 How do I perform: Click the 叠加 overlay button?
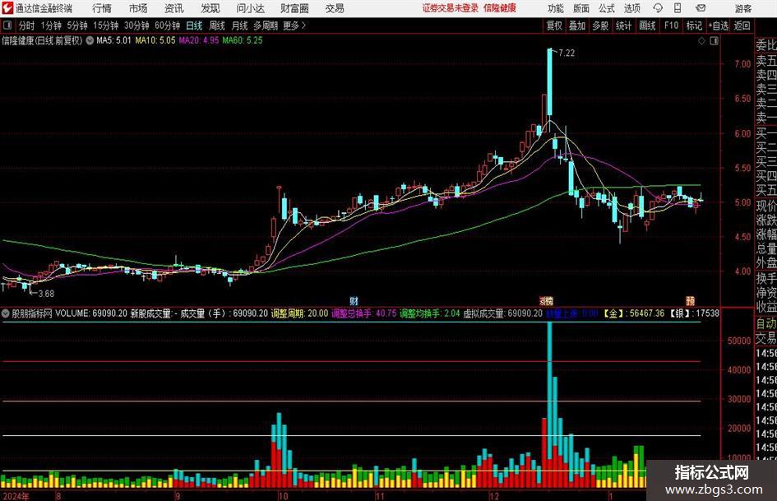click(577, 26)
